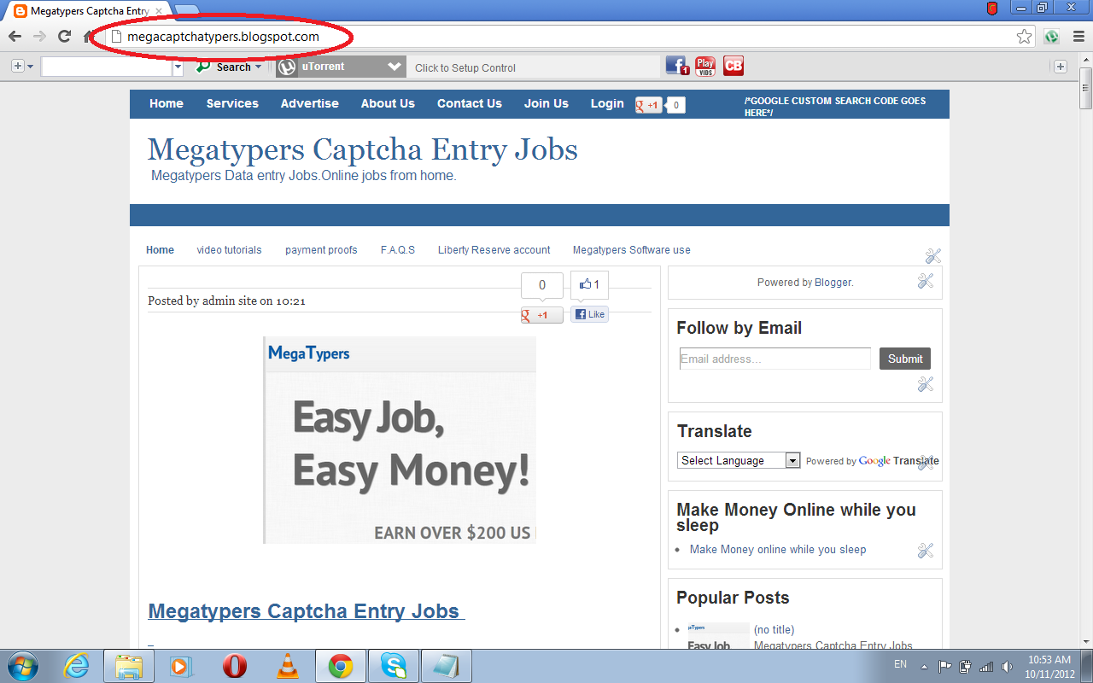Click wrench icon above the sidebar
Viewport: 1093px width, 683px height.
tap(932, 256)
